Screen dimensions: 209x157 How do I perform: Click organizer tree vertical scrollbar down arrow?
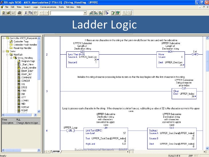[x=39, y=111]
